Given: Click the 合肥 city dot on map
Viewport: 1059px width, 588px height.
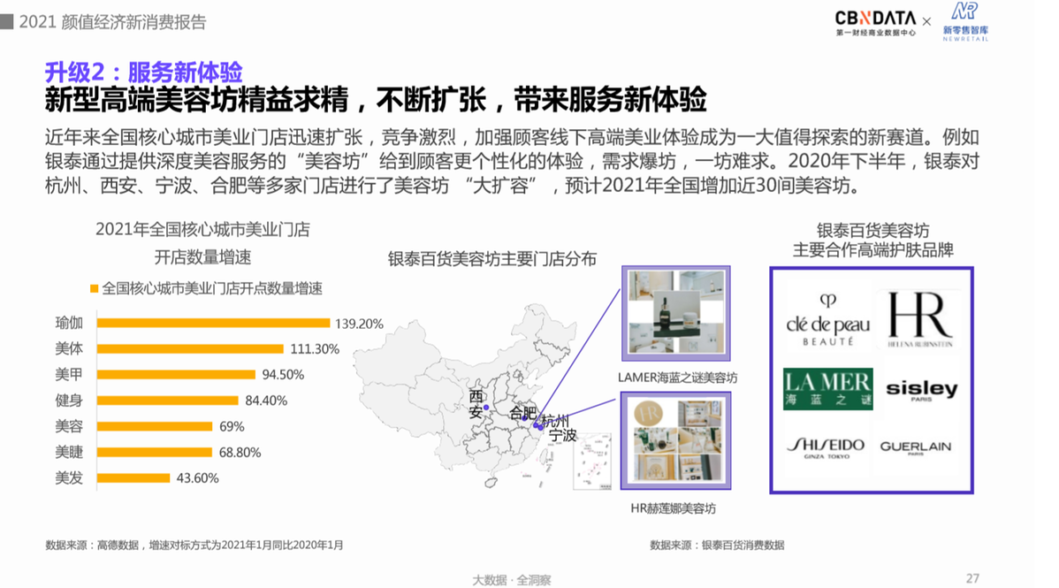Looking at the screenshot, I should tap(525, 418).
